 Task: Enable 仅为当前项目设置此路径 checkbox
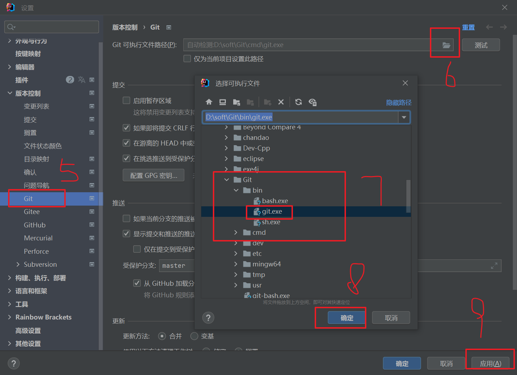187,59
